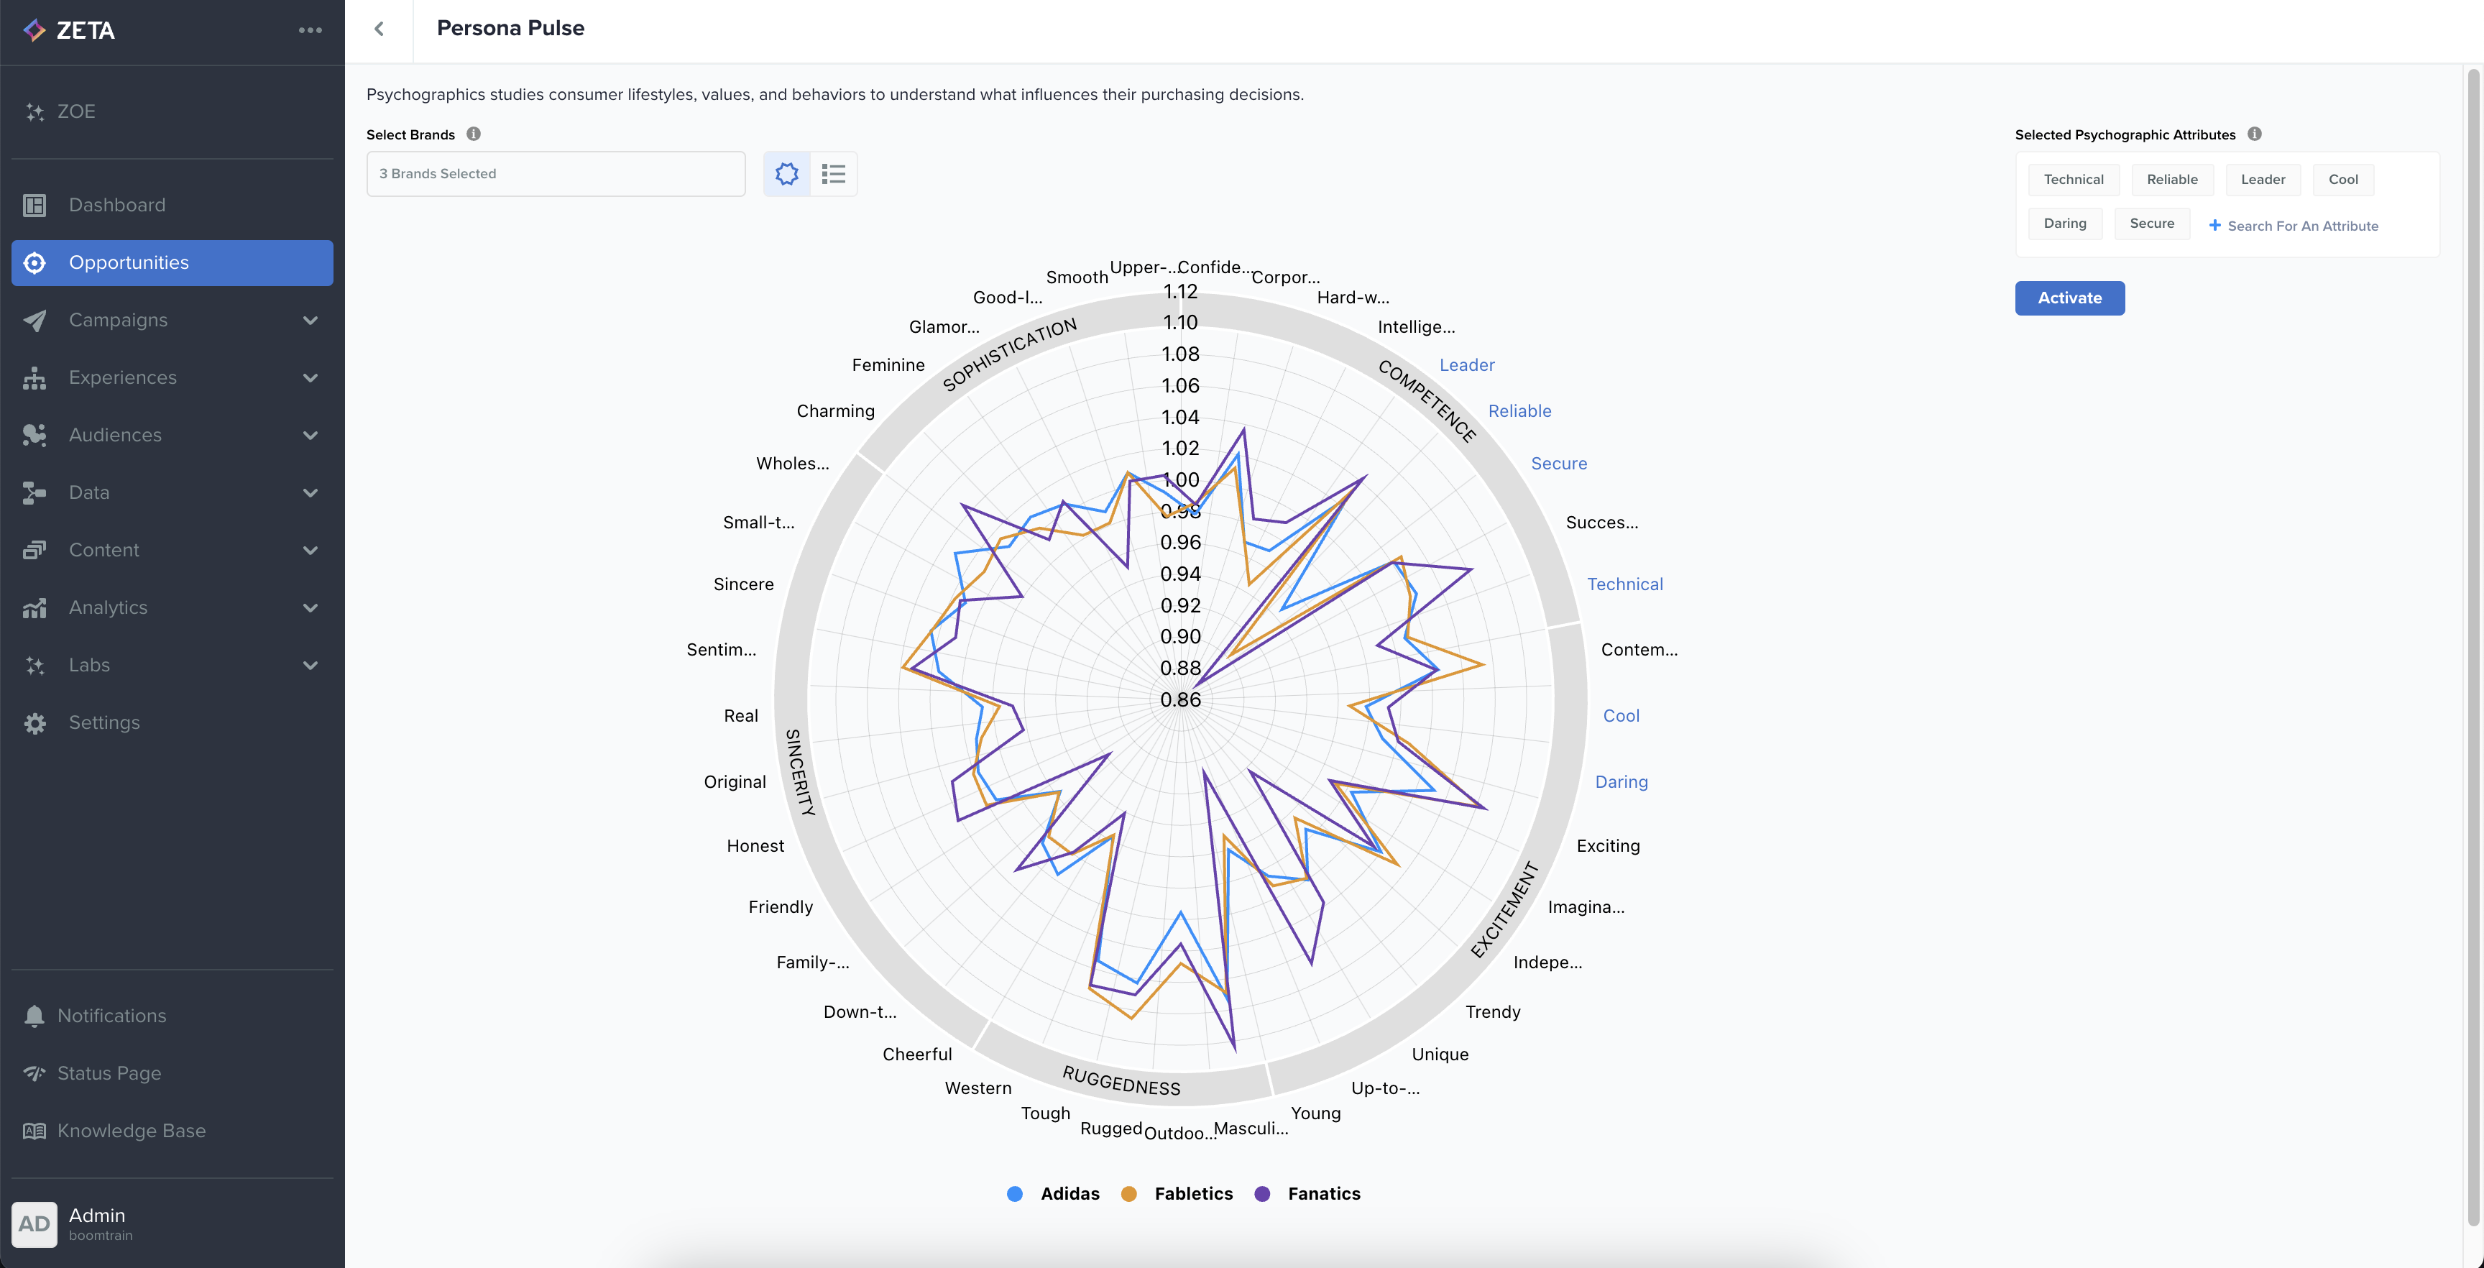Open the 3 Brands Selected dropdown
Viewport: 2484px width, 1268px height.
[556, 173]
